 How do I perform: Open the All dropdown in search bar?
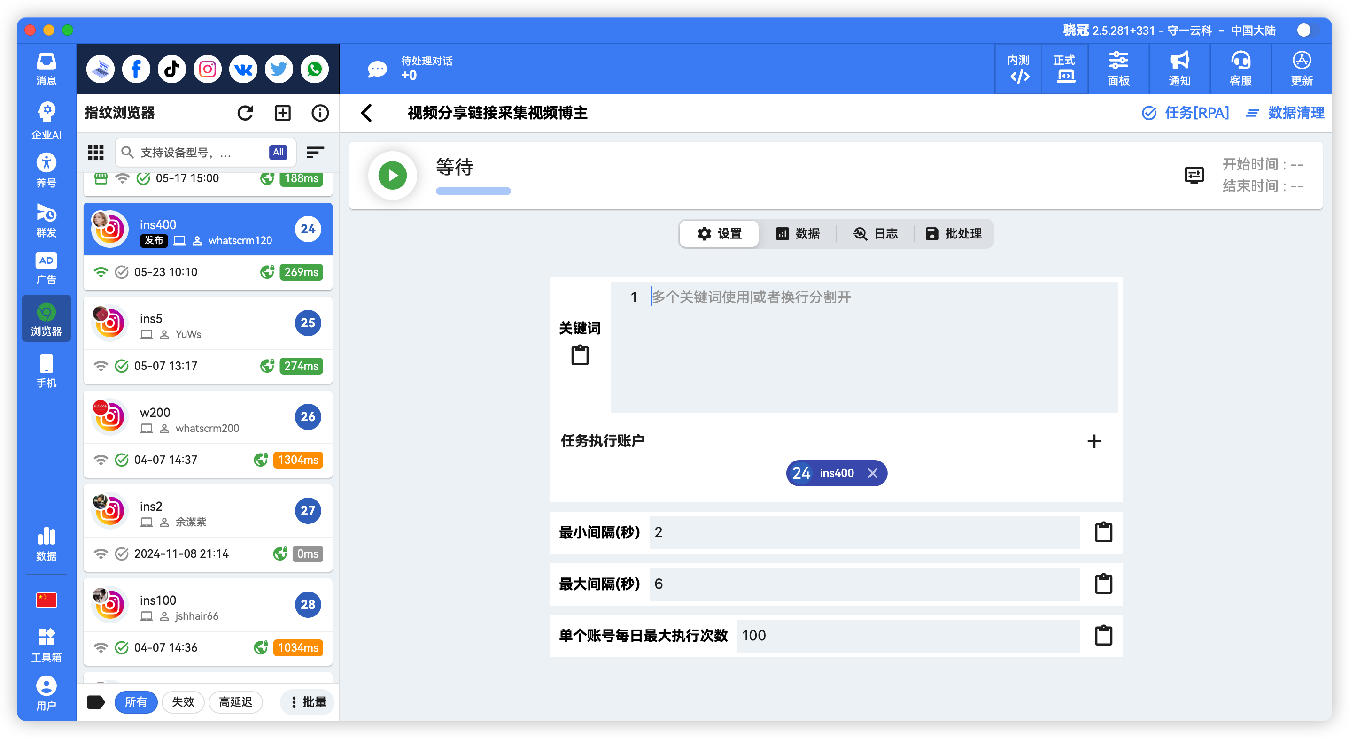click(278, 152)
